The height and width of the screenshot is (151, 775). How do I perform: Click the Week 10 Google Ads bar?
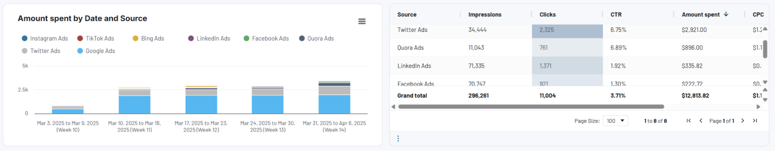point(68,111)
